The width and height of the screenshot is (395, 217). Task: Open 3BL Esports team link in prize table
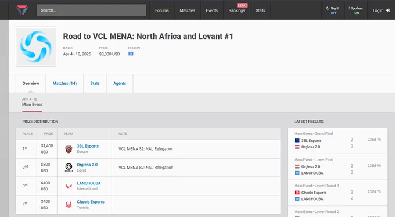tap(88, 146)
